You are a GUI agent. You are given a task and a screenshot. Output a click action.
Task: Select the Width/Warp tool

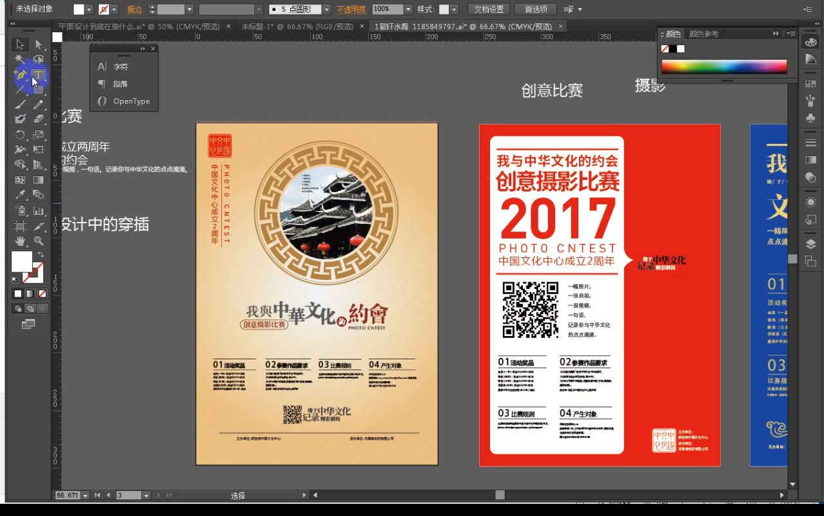(x=20, y=150)
